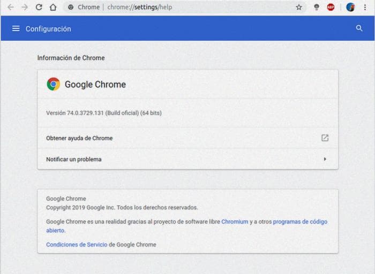Open Condiciones de Servicio link
The width and height of the screenshot is (375, 274).
[77, 245]
